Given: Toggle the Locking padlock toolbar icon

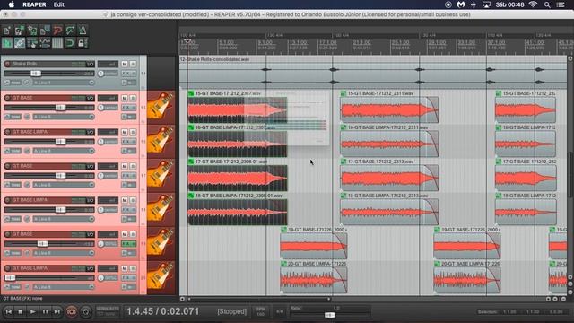Looking at the screenshot, I should (82, 43).
